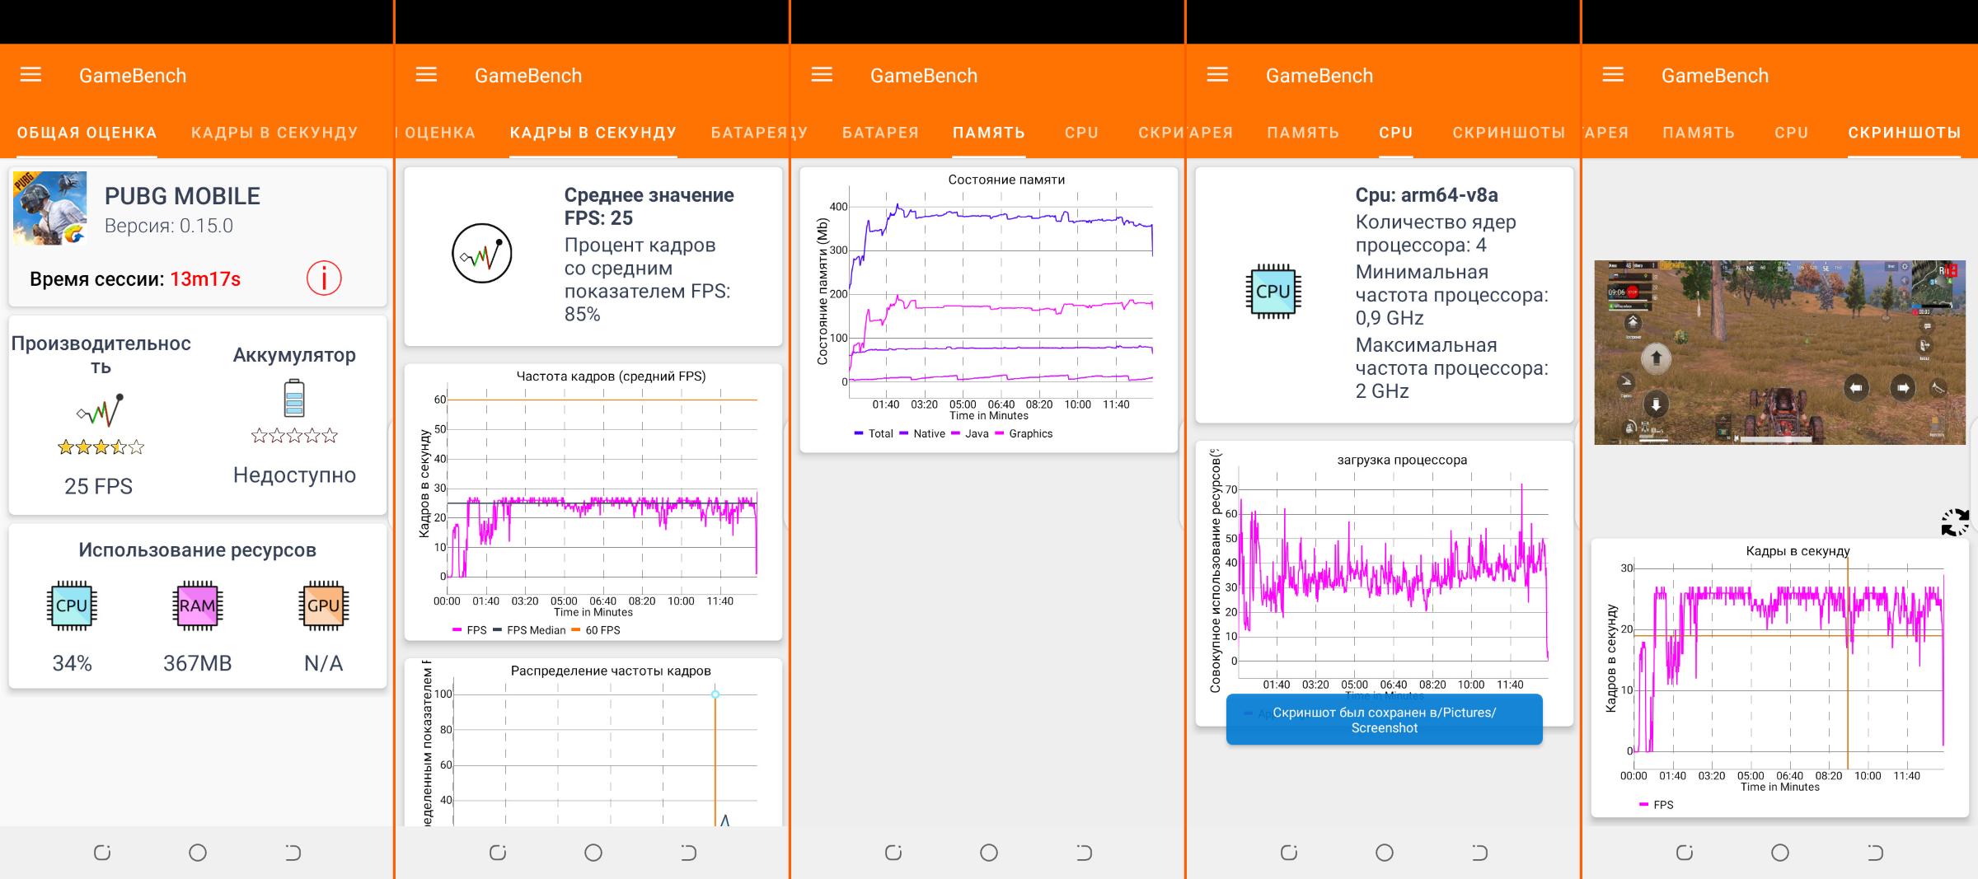Tap the Частота кадров (средний FPS) chart title
Image resolution: width=1978 pixels, height=879 pixels.
[611, 376]
